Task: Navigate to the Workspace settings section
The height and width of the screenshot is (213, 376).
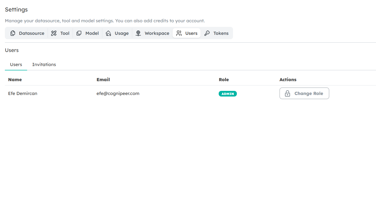Action: 152,33
